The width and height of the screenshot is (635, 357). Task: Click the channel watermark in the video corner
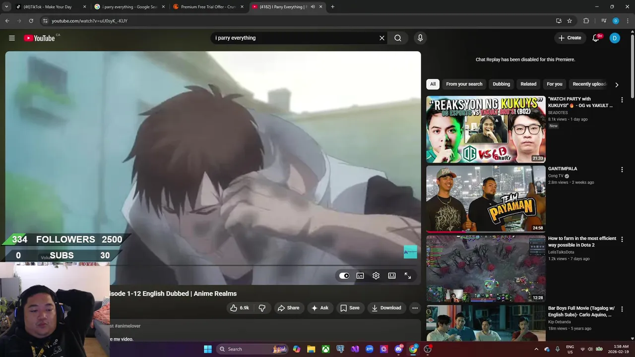click(410, 252)
